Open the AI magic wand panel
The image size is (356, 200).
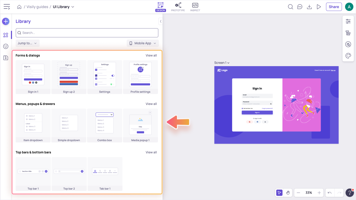pos(348,44)
